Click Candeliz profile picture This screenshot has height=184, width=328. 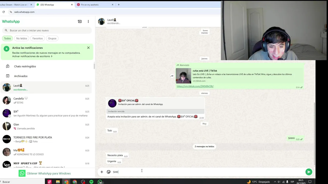pos(7,100)
